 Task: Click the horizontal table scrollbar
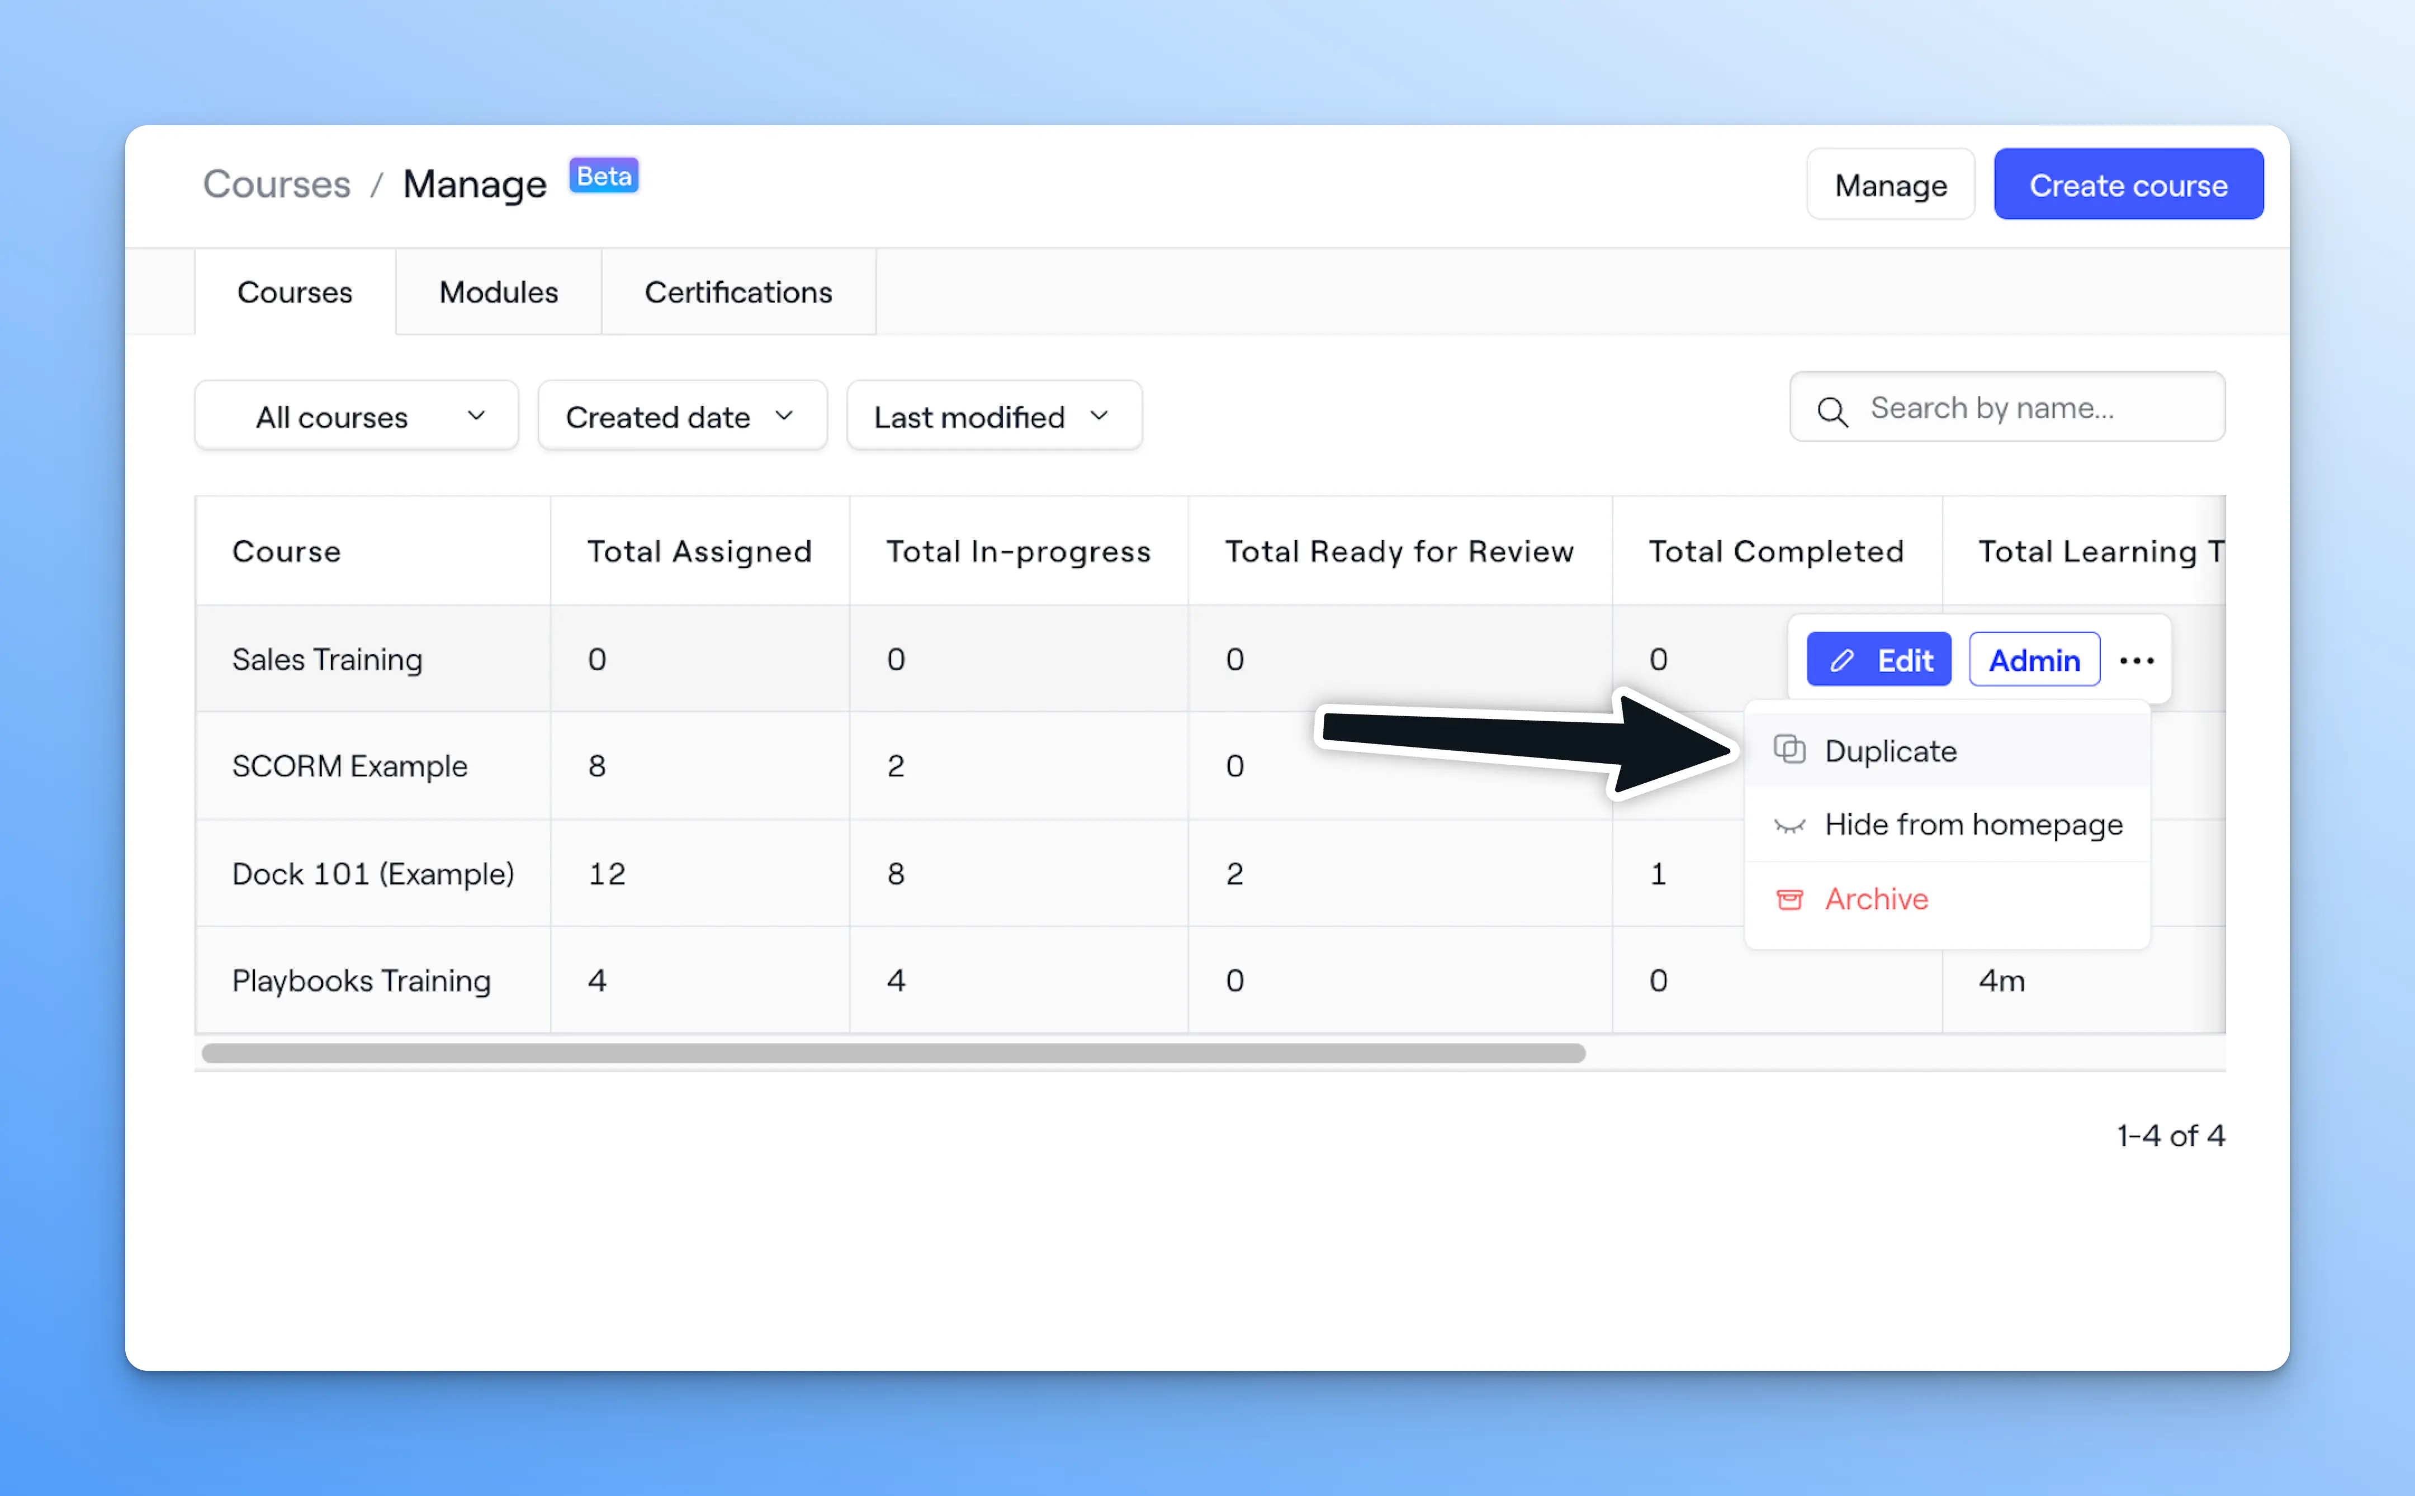click(892, 1054)
